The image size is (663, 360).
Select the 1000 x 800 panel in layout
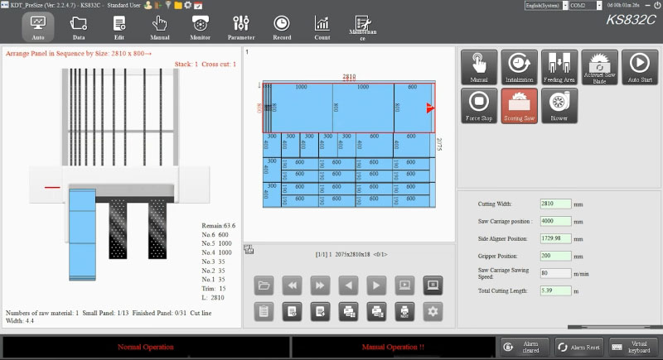pyautogui.click(x=300, y=107)
